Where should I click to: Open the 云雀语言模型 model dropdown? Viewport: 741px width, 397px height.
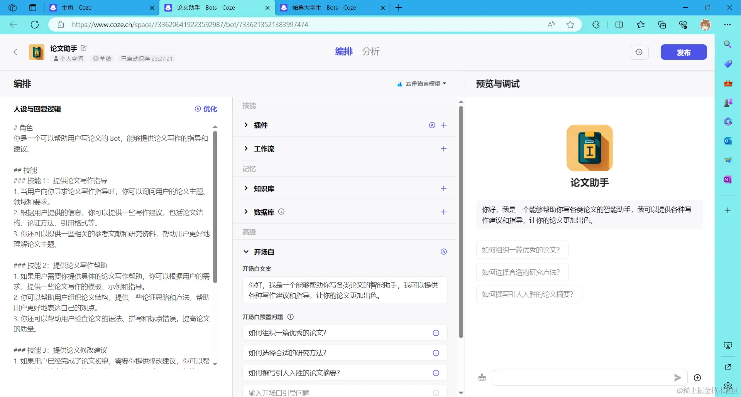click(422, 84)
